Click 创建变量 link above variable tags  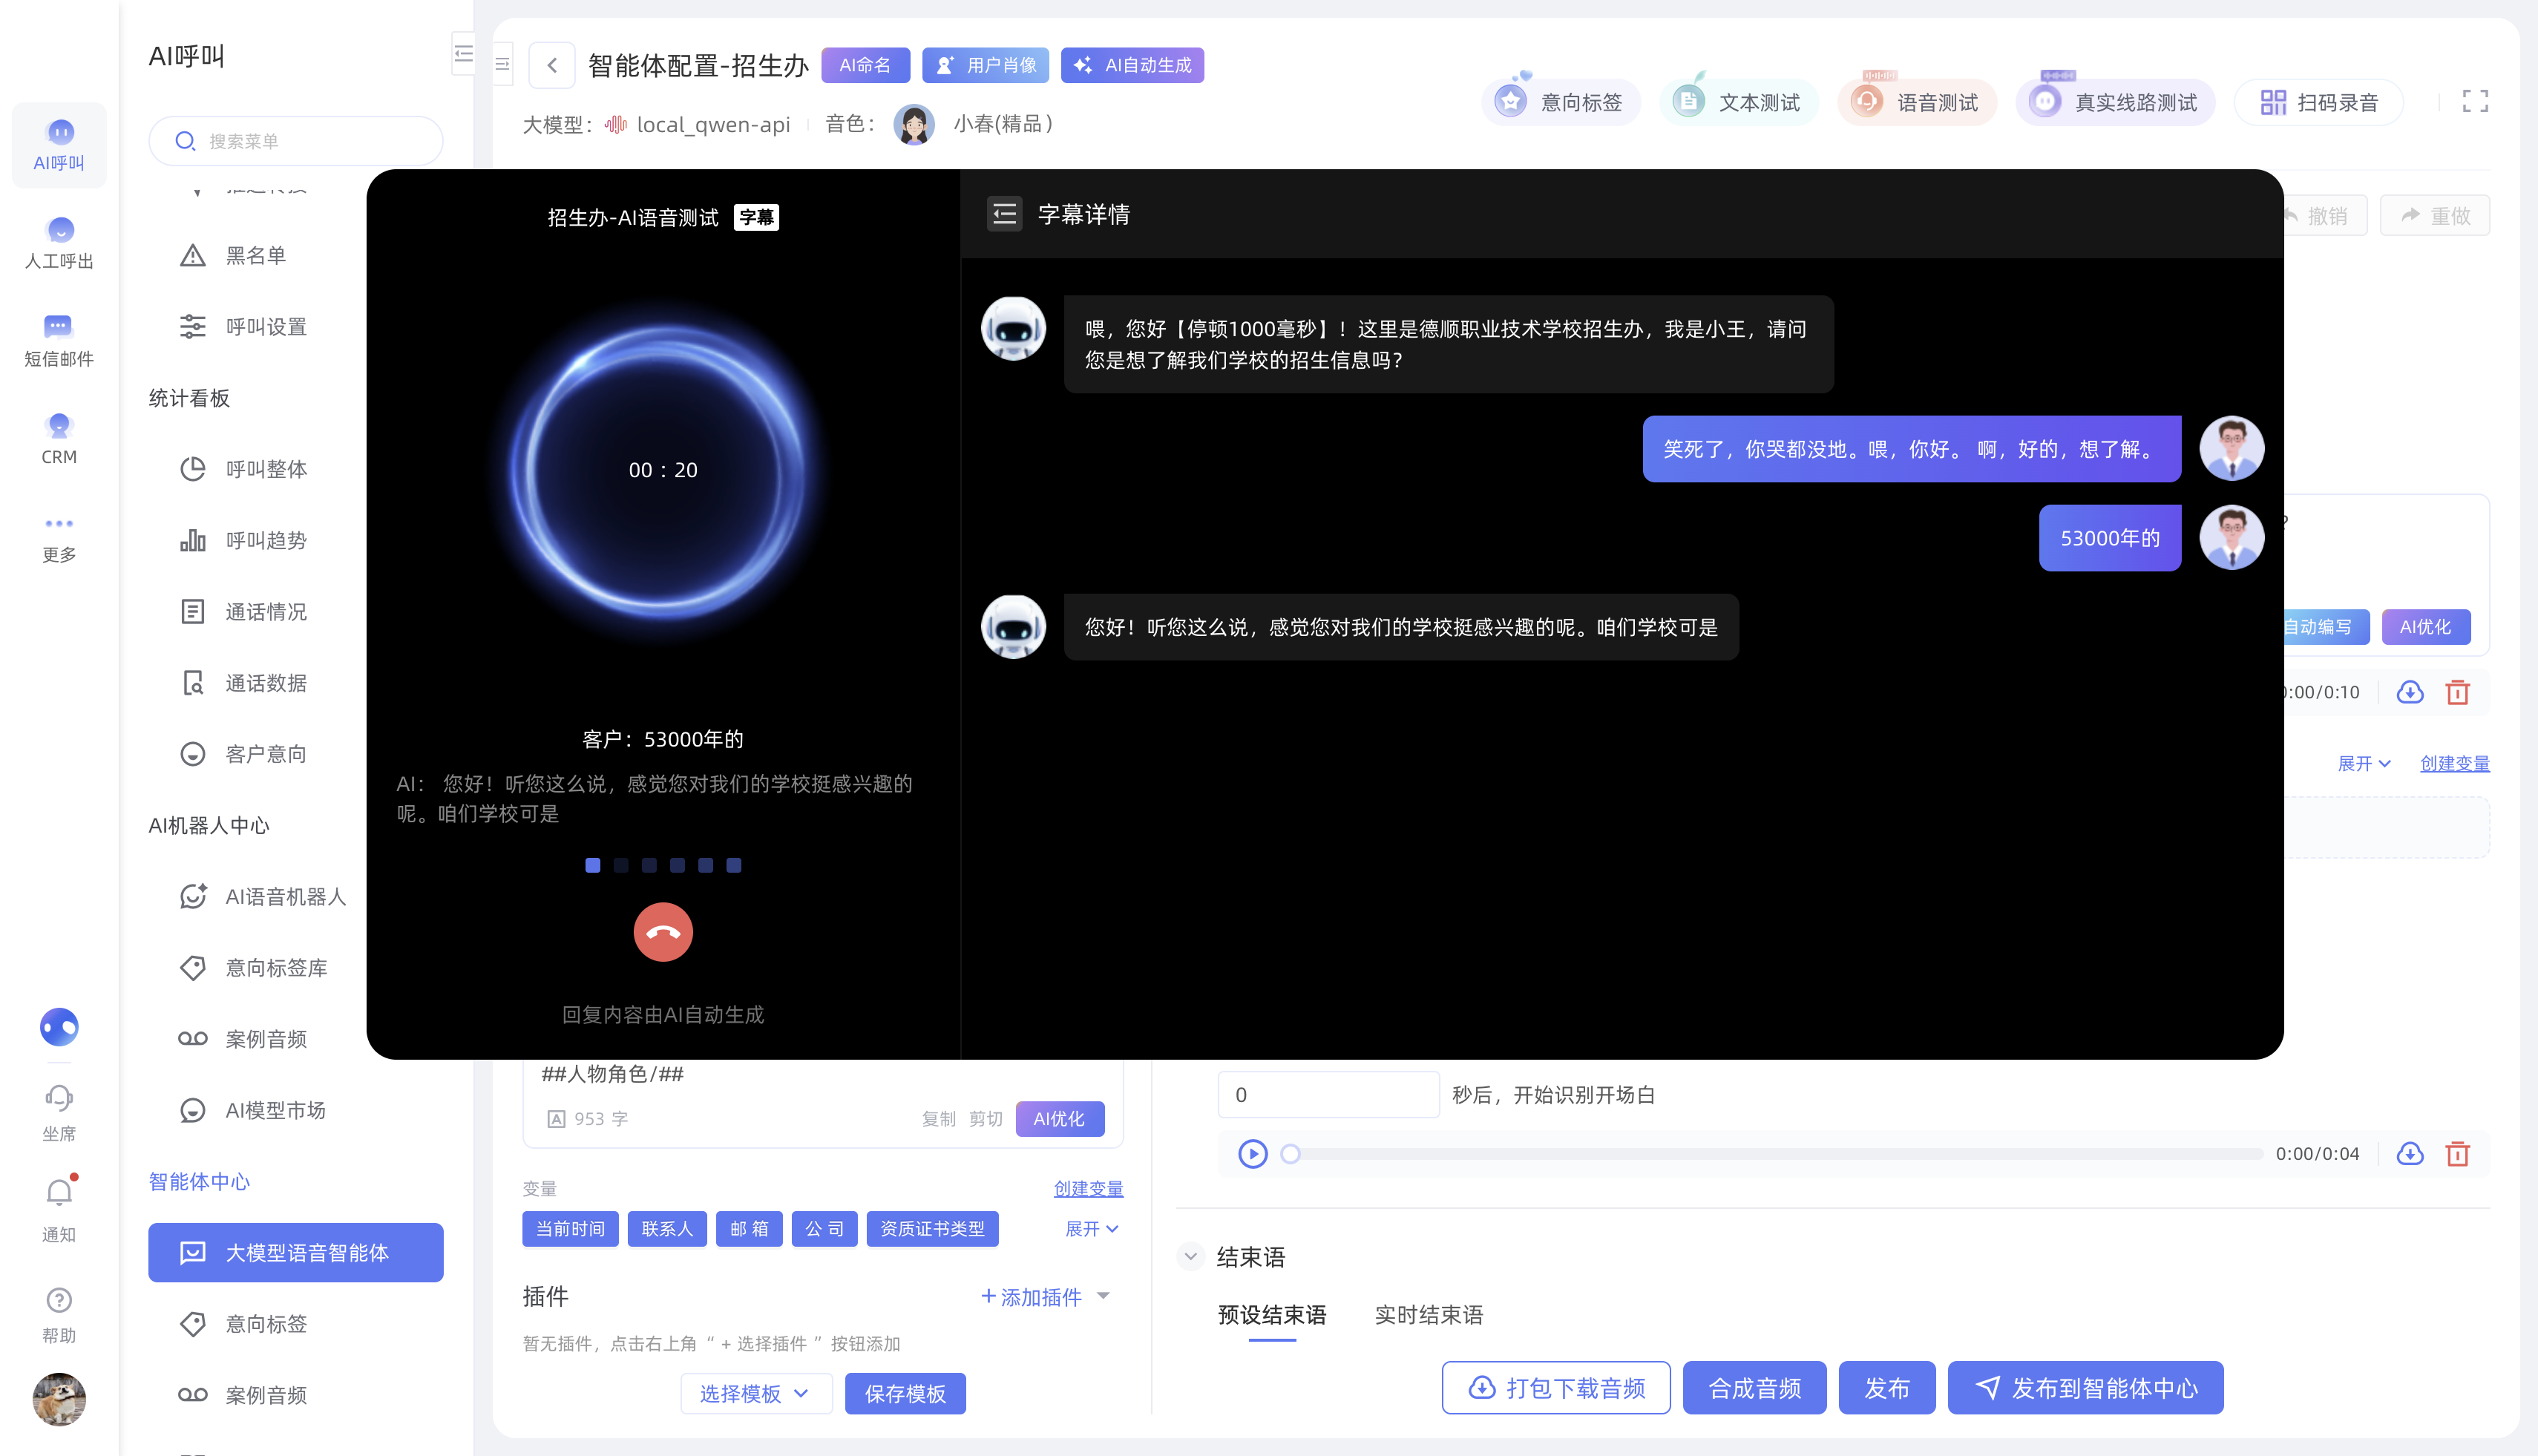tap(1088, 1188)
